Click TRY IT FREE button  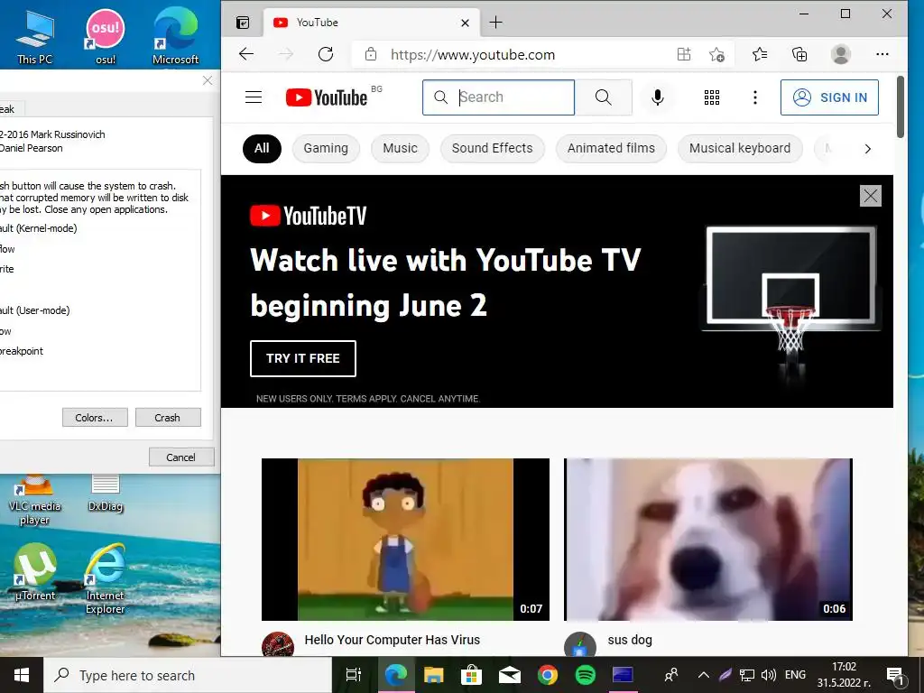[303, 358]
